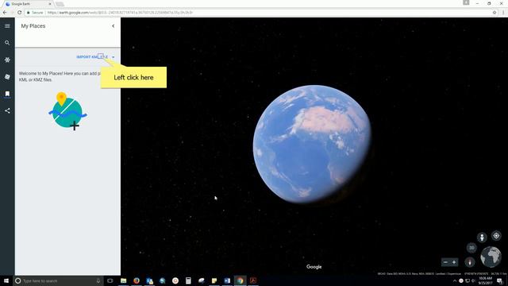Click the Chrome icon on the taskbar
This screenshot has width=508, height=286.
[x=240, y=280]
